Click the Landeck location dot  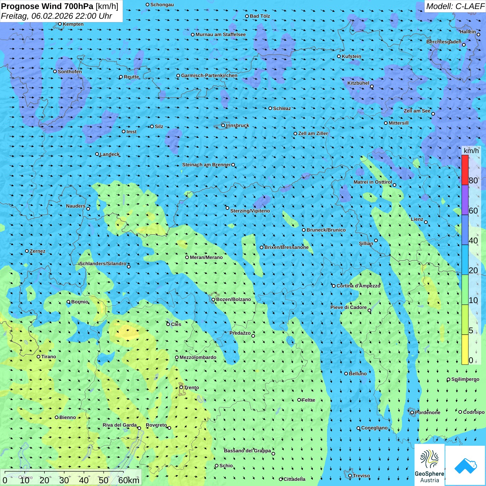click(x=97, y=154)
